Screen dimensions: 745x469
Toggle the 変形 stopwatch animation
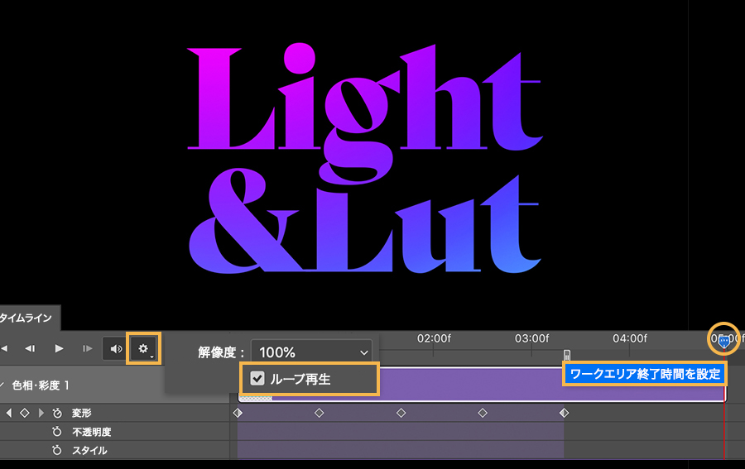tap(57, 413)
